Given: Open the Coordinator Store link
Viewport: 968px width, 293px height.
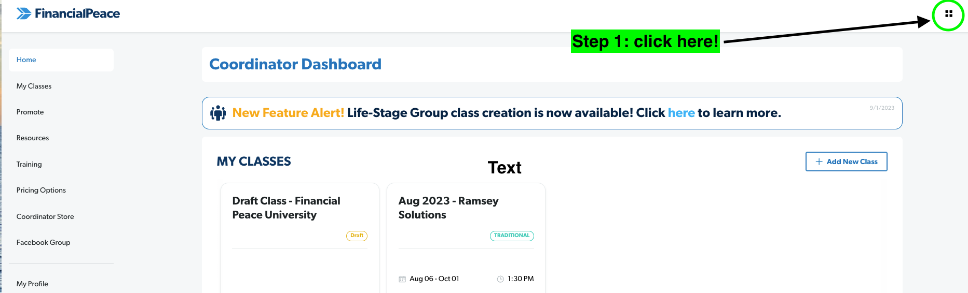Looking at the screenshot, I should [x=45, y=216].
